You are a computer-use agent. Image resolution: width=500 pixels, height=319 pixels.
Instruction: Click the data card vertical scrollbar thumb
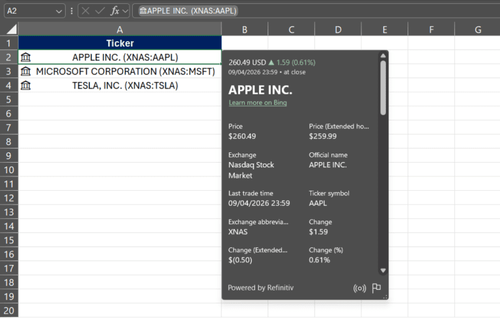383,88
